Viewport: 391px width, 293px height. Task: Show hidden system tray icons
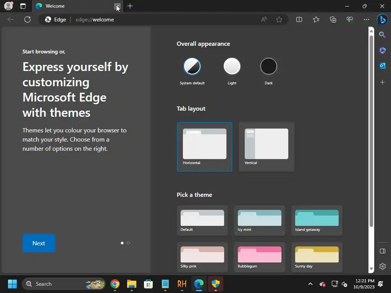[x=310, y=284]
